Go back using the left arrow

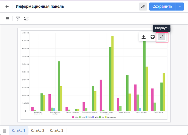(7, 7)
